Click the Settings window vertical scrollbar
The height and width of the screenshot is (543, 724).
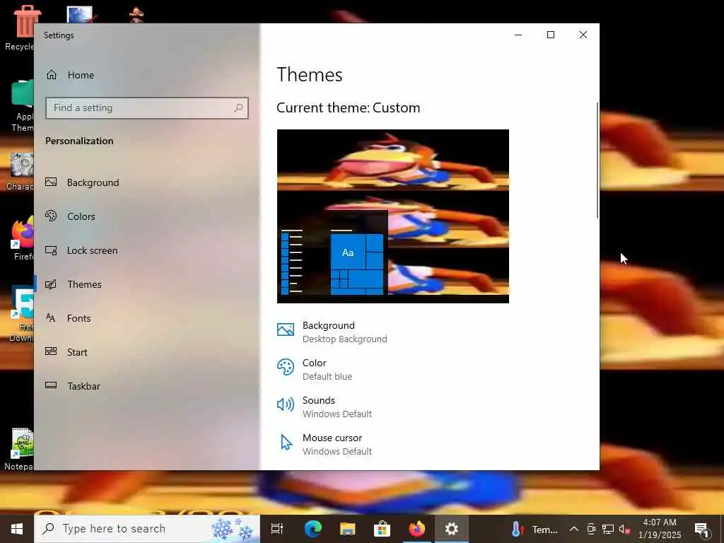point(597,160)
